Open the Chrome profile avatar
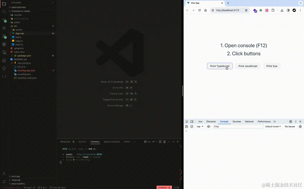The height and width of the screenshot is (189, 304). (294, 10)
